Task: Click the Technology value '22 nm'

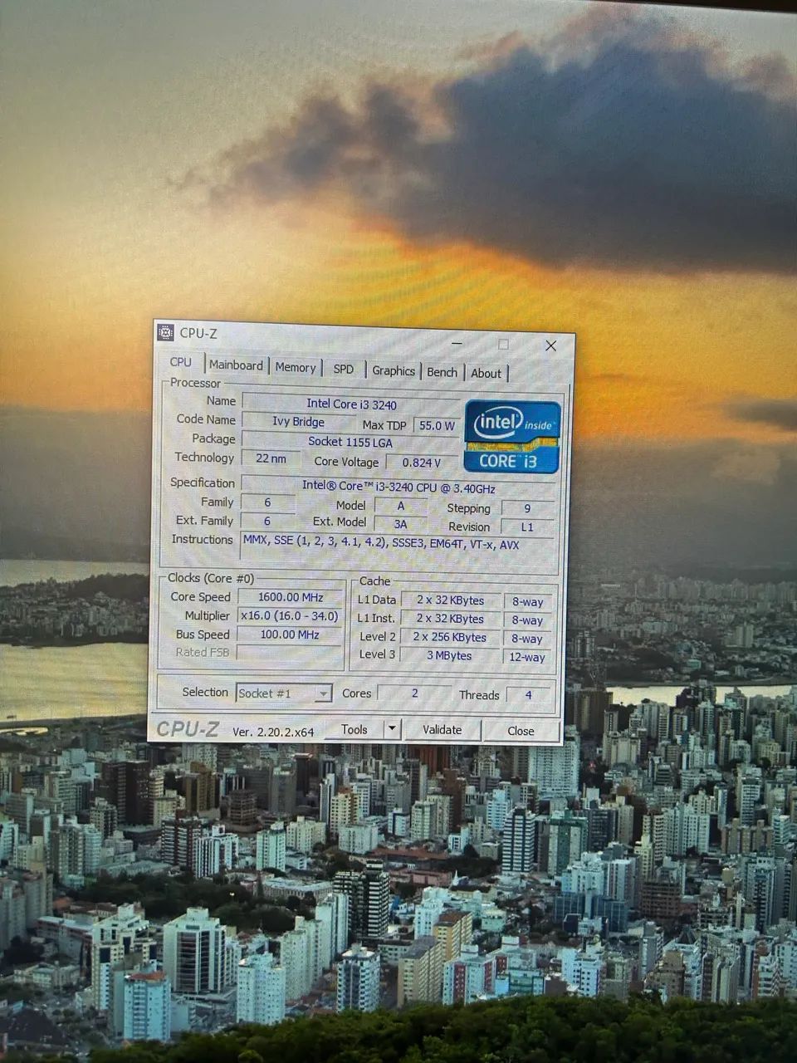Action: 271,458
